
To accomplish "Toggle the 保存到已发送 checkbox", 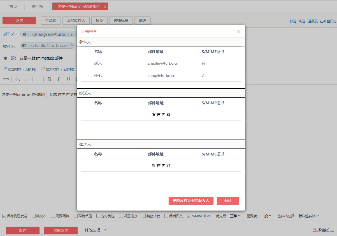I will tap(4, 216).
